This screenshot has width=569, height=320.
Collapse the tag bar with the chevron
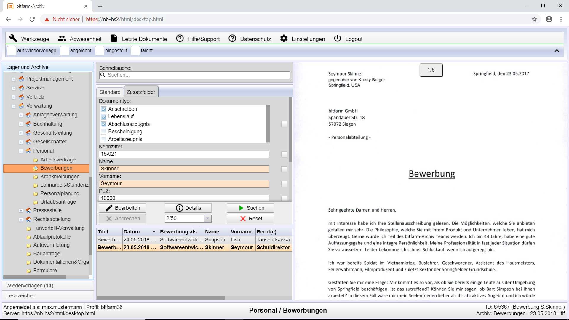[557, 51]
